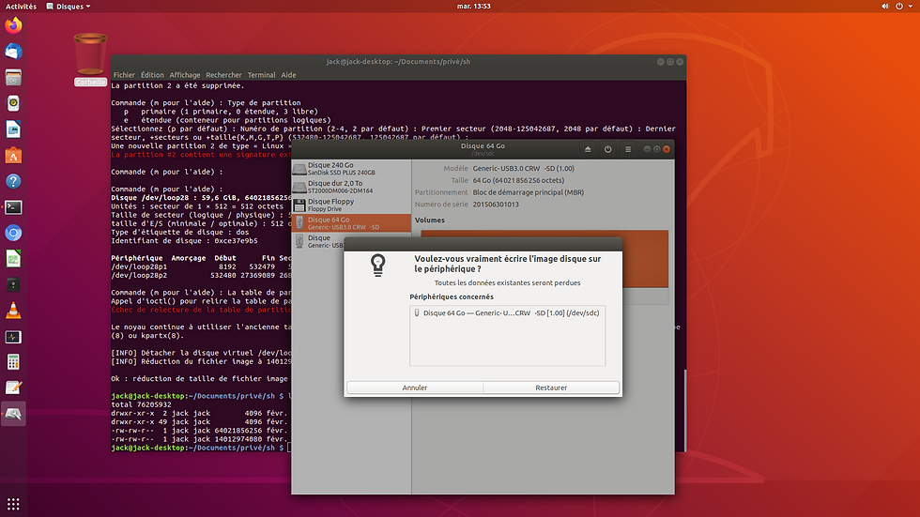This screenshot has height=517, width=920.
Task: Cancel with the Annuler button
Action: tap(415, 388)
